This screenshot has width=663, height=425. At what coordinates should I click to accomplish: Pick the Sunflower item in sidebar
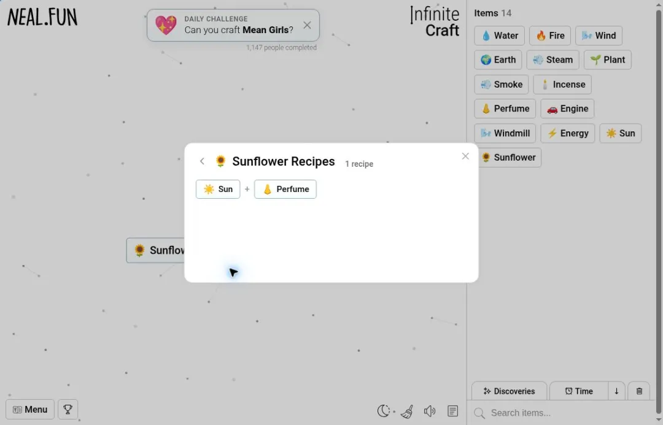coord(510,158)
